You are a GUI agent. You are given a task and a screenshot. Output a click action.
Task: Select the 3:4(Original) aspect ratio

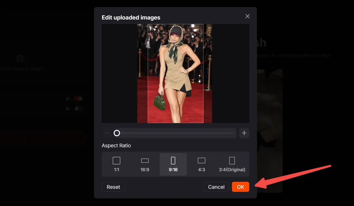coord(232,164)
